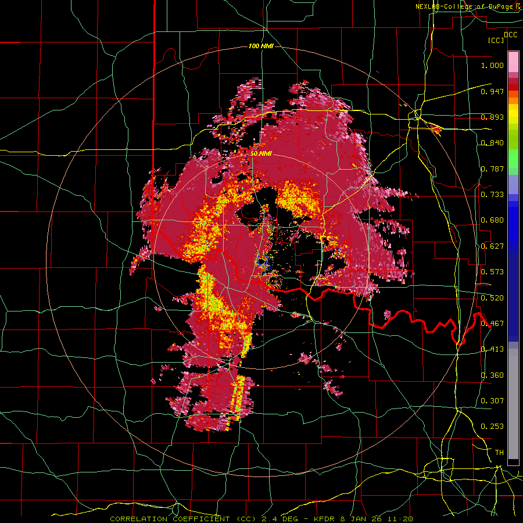Click the 0.307 scale value
523x523 pixels.
492,400
